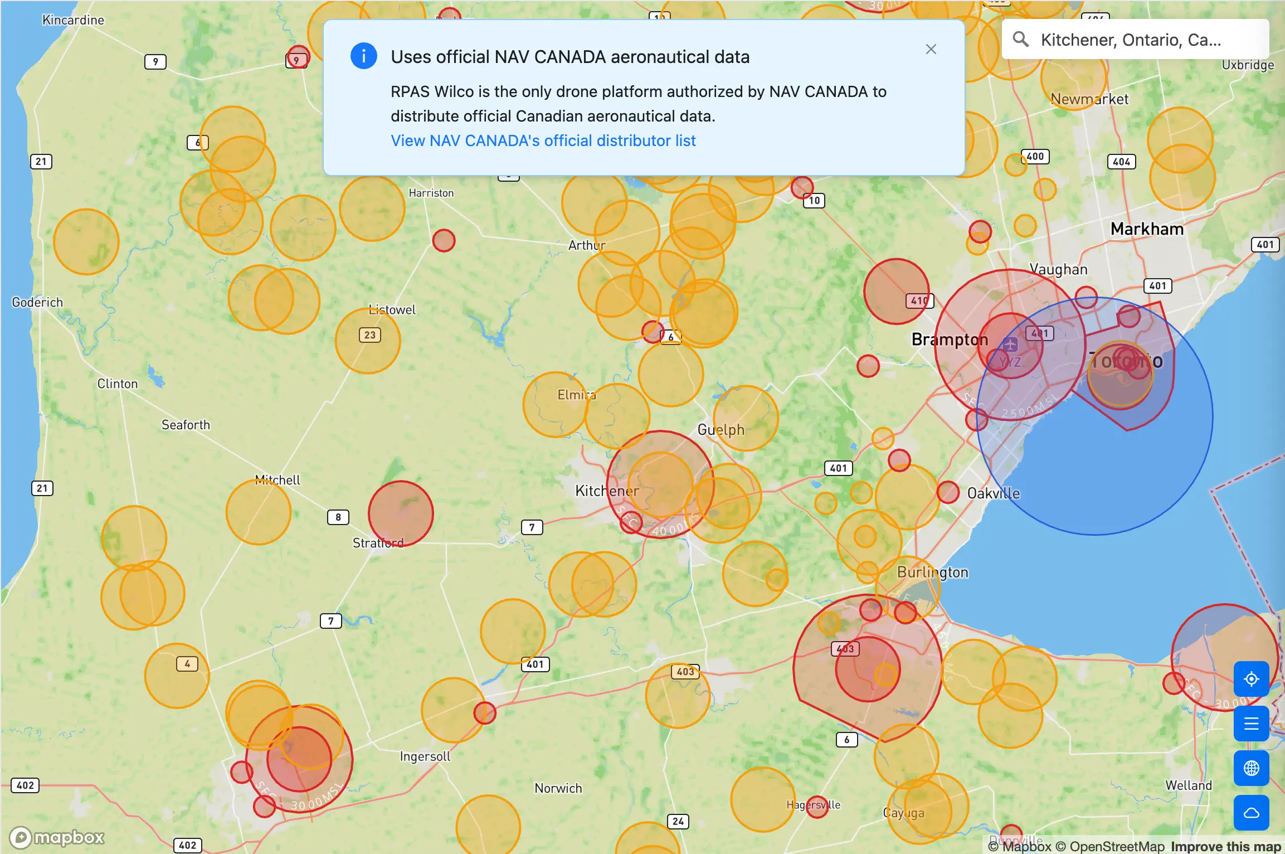Click the Kitchener map label

(x=607, y=491)
